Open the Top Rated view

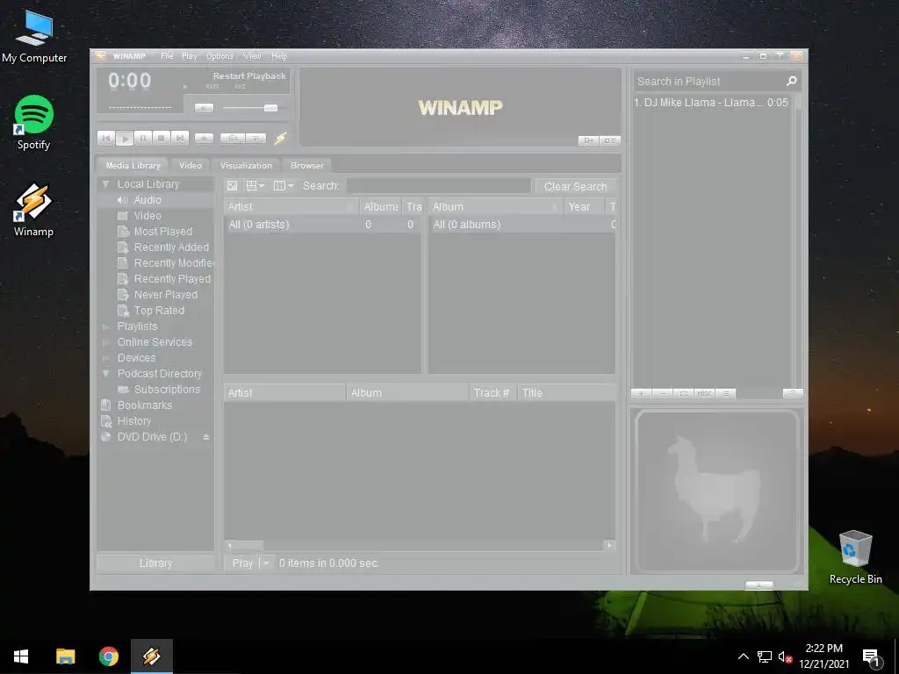pos(159,310)
